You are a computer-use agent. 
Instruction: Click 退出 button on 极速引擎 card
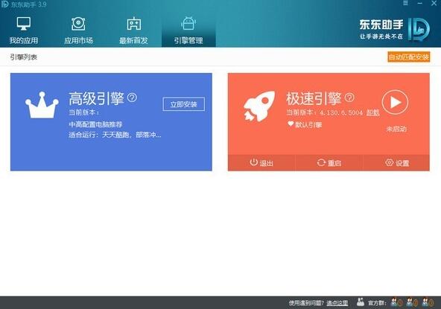tap(261, 163)
